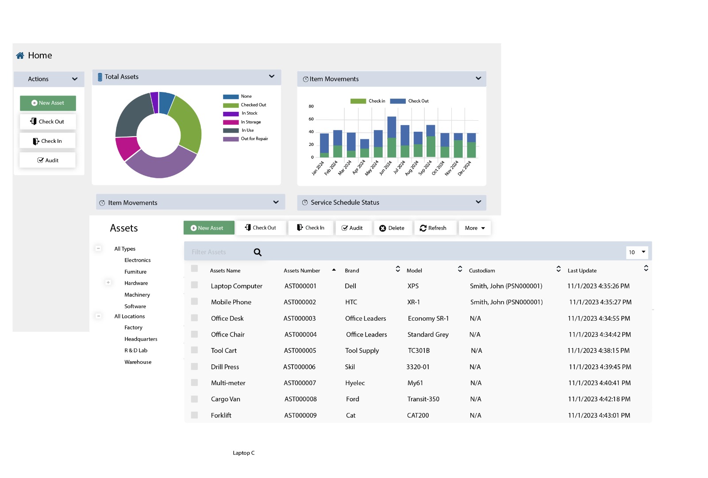708x478 pixels.
Task: Sort by Last Update column arrows
Action: [646, 268]
